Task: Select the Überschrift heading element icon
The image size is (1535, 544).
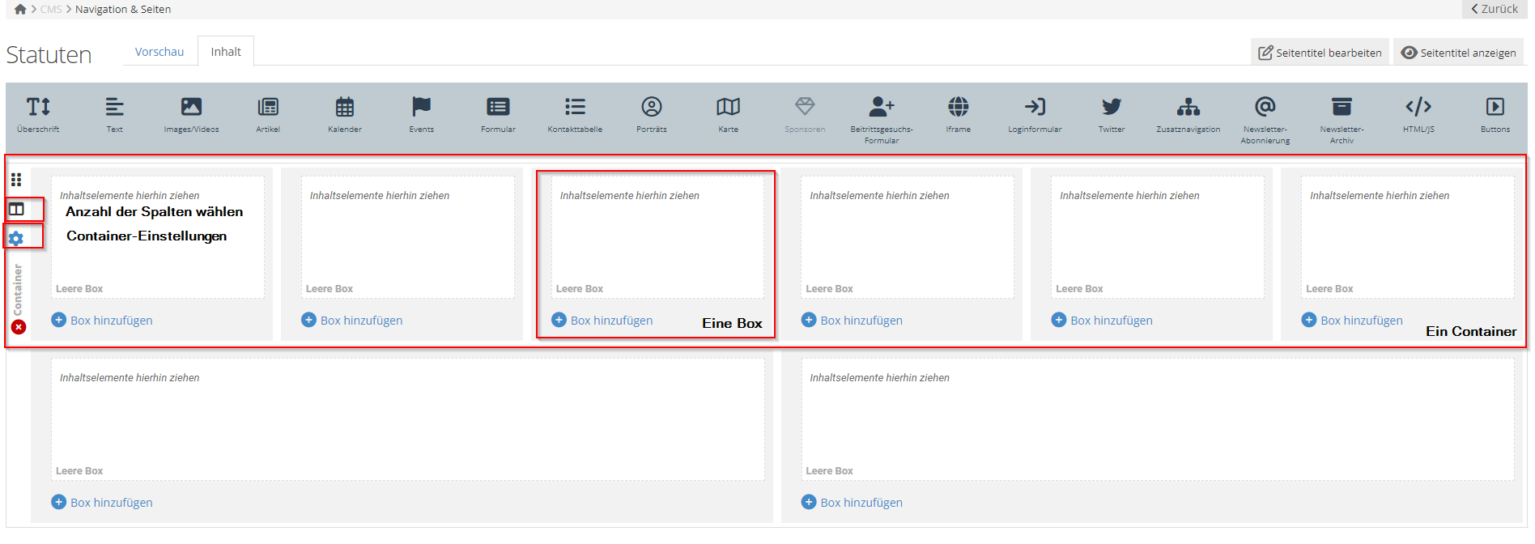Action: 38,107
